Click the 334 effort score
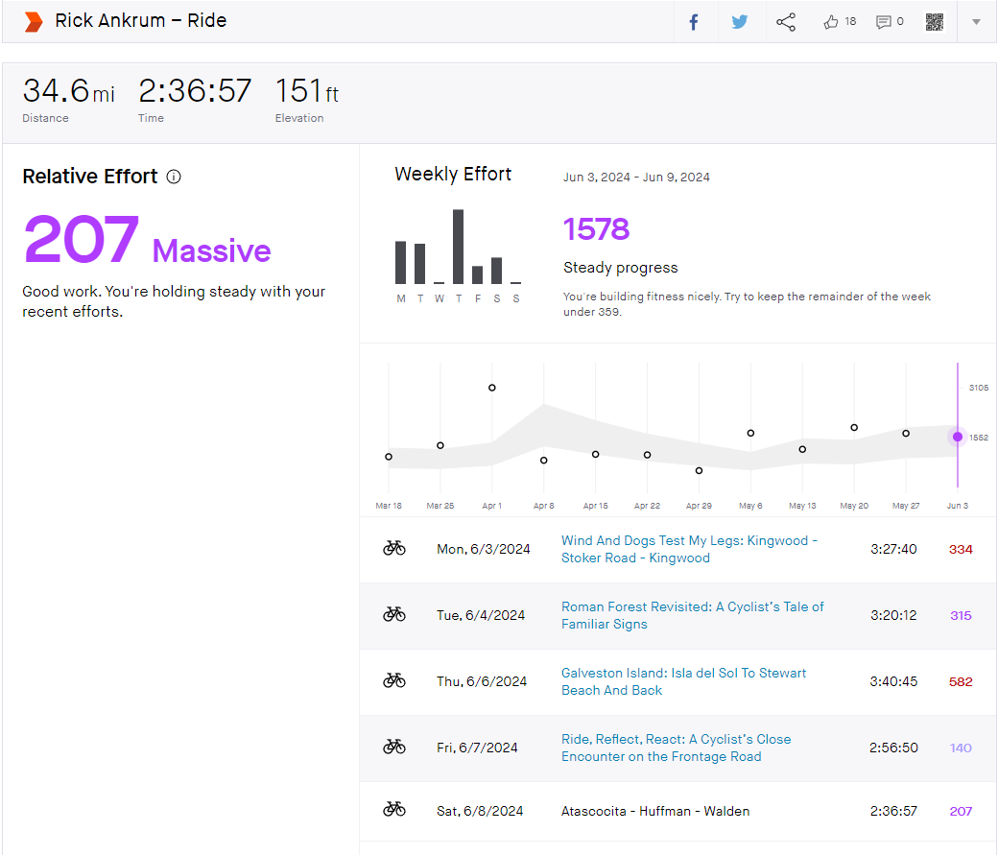This screenshot has width=998, height=855. coord(961,550)
